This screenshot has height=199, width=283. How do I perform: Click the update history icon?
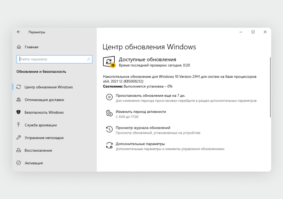(109, 129)
